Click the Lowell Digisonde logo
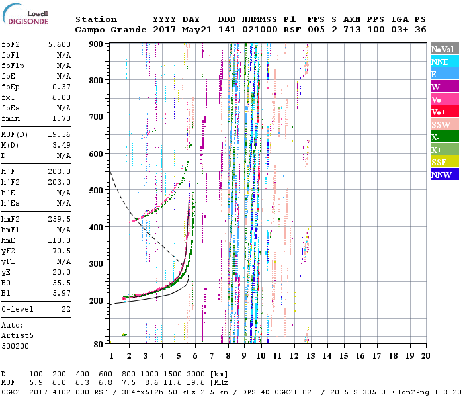463x397 pixels. click(26, 15)
